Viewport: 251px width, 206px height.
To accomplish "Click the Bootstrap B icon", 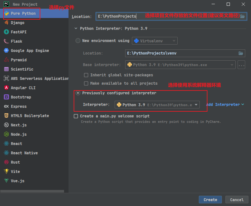I will pyautogui.click(x=6, y=97).
